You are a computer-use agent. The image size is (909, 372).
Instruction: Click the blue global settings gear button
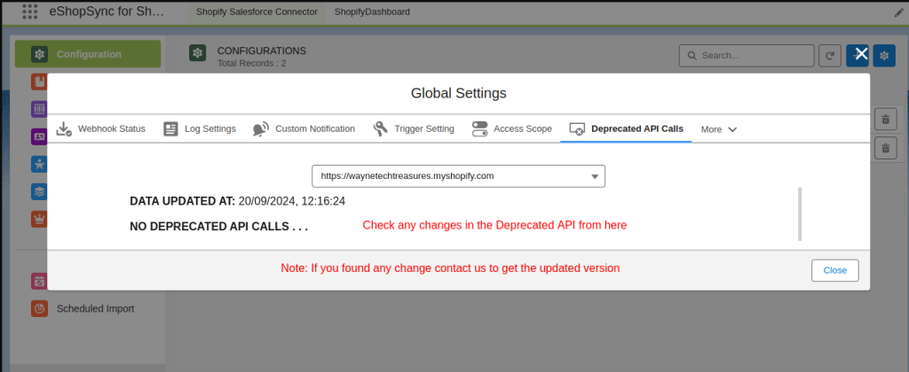(x=884, y=56)
